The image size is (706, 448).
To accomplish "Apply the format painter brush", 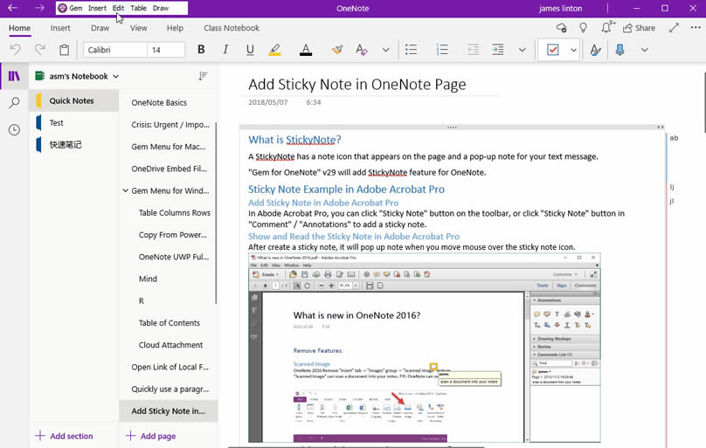I will pos(336,50).
